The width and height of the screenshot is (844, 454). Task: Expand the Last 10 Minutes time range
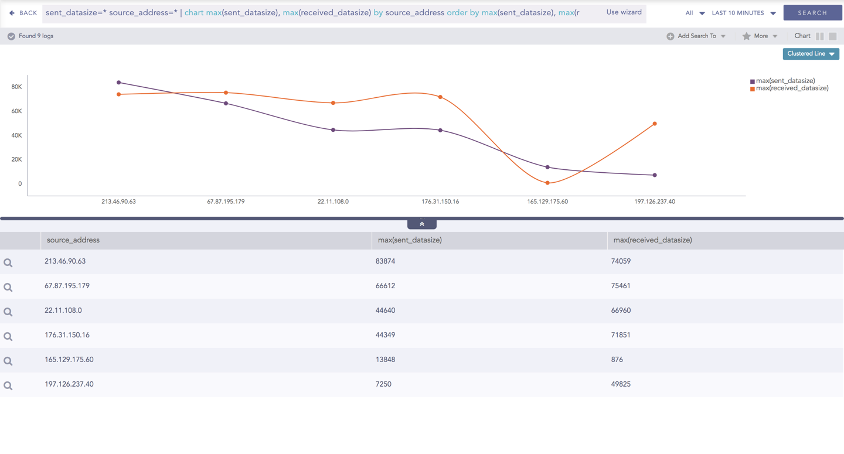[x=743, y=13]
